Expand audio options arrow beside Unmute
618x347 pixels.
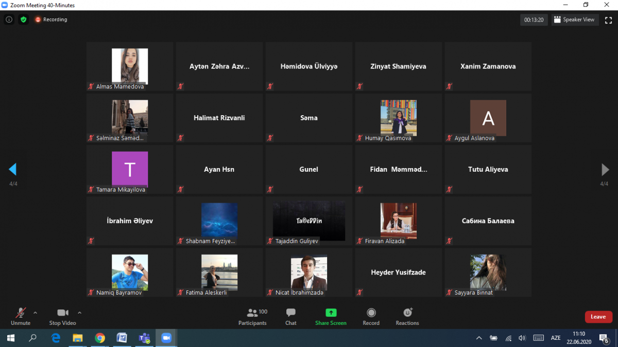coord(35,313)
